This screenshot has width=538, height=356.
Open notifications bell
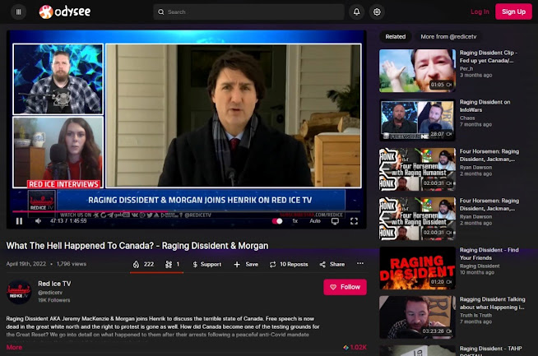(x=356, y=12)
